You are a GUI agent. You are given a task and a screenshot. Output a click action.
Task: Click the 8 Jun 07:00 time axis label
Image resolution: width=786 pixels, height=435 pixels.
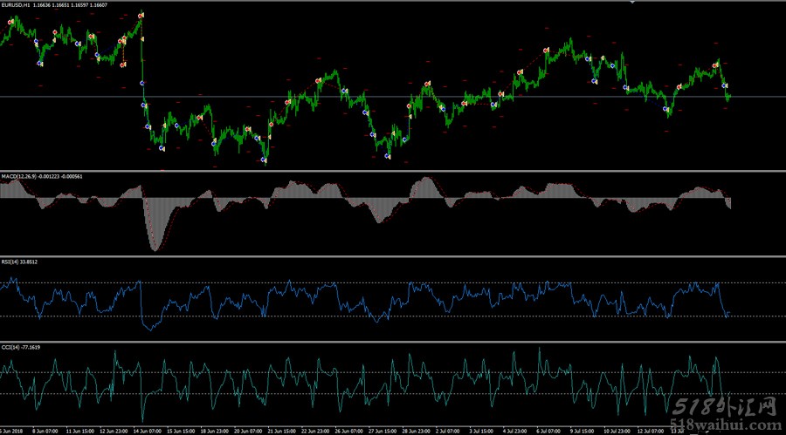(44, 431)
